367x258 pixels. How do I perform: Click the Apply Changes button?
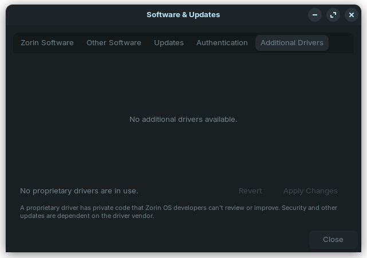click(310, 191)
